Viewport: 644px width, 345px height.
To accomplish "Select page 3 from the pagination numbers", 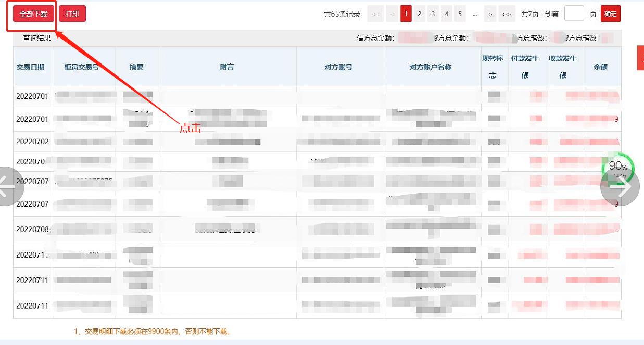I will pyautogui.click(x=433, y=13).
